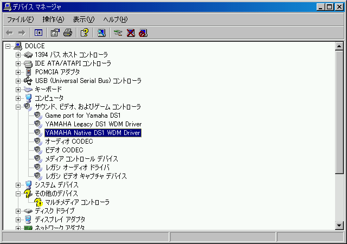Close the デバイス マネージャ window
Screen dimensions: 347x244
pos(339,7)
